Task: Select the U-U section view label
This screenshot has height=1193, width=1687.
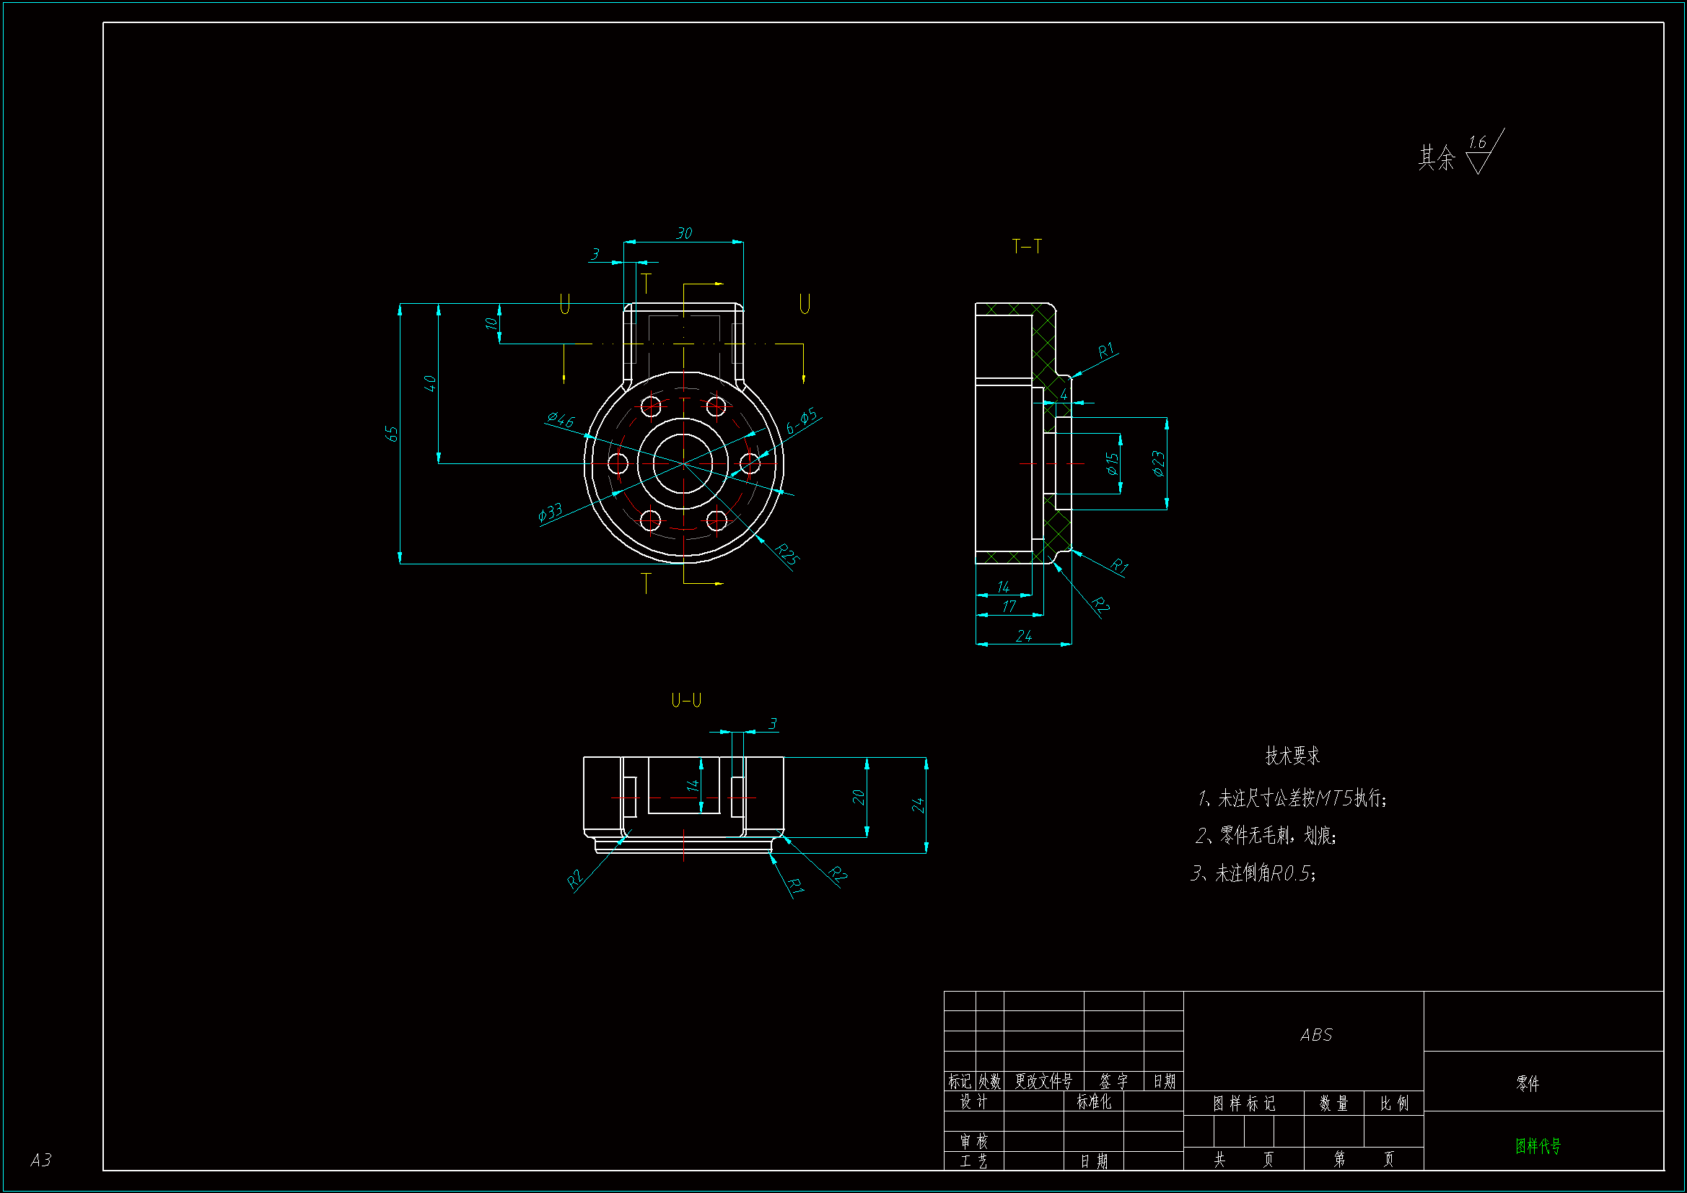Action: pyautogui.click(x=685, y=700)
